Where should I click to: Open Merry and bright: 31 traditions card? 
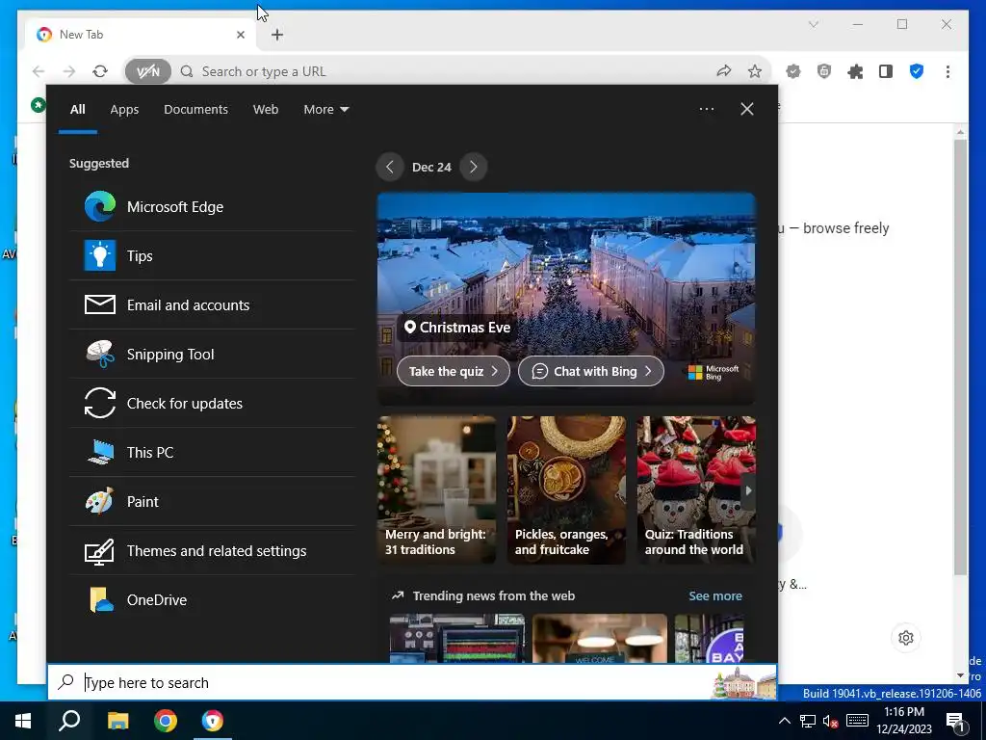[x=436, y=490]
